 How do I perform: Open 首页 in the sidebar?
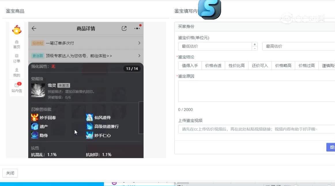click(17, 44)
